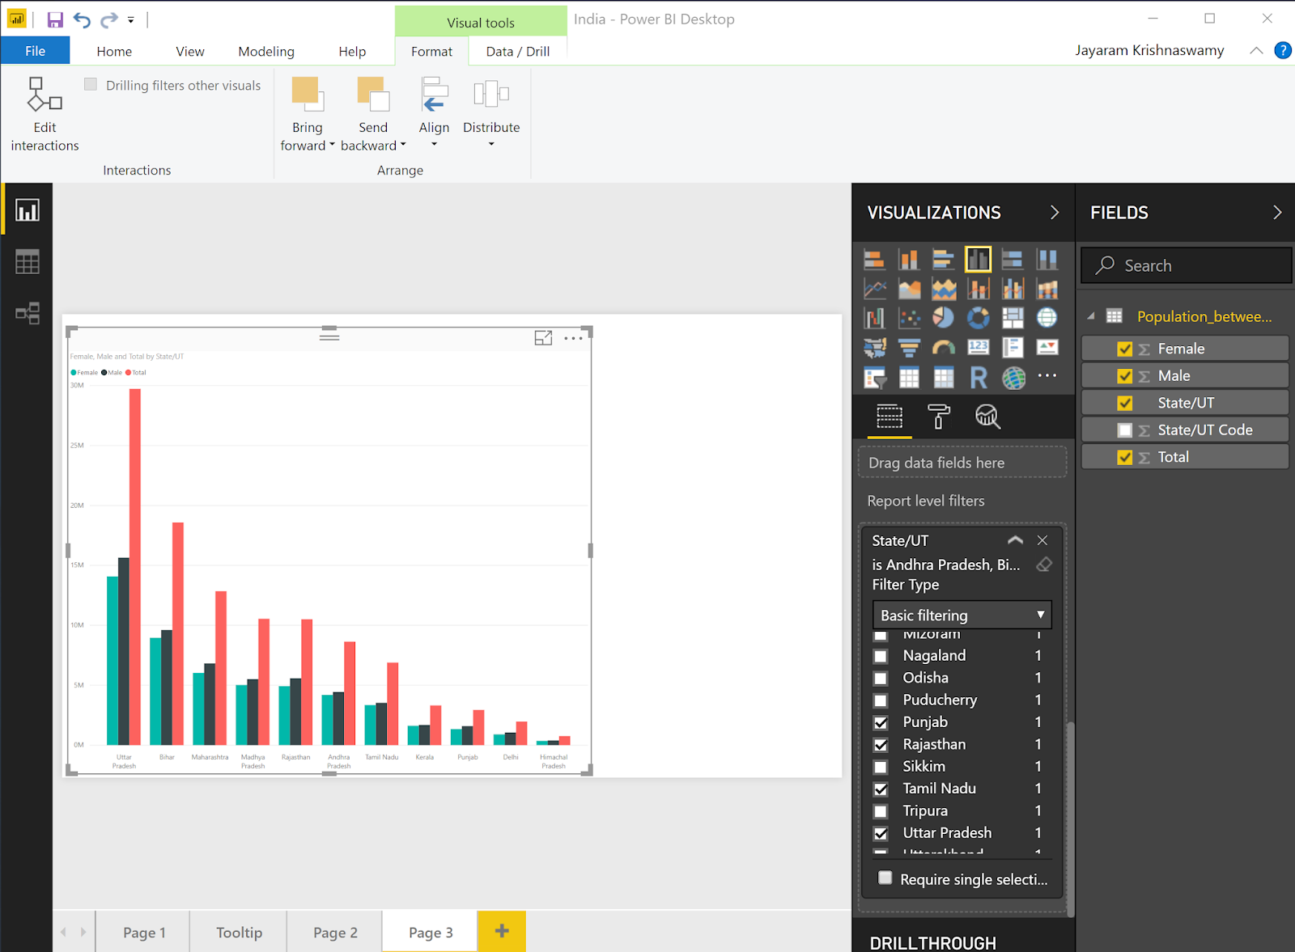Enable the Drilling filters other visuals checkbox
The image size is (1295, 952).
(x=90, y=83)
